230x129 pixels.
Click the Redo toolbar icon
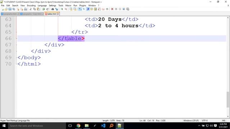coord(47,9)
